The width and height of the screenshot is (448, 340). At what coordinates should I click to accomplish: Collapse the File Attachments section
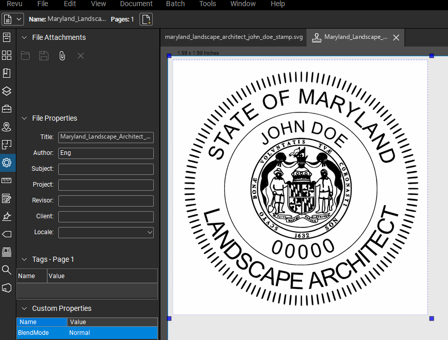[x=25, y=37]
